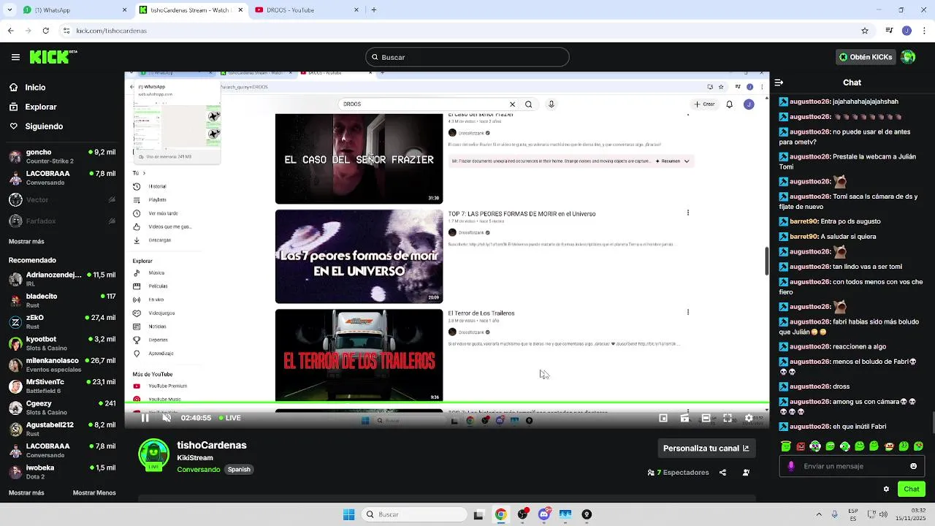The image size is (935, 526).
Task: Unmute the stream player volume
Action: [167, 418]
